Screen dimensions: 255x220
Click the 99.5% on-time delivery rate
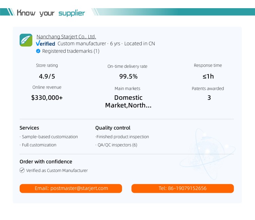pos(128,76)
